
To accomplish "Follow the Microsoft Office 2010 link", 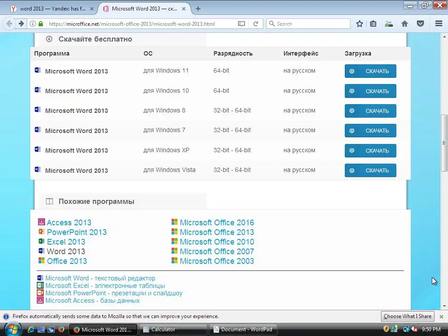I will click(217, 241).
